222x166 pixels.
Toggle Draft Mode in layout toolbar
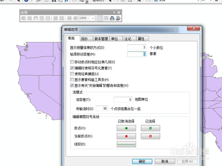[100, 18]
